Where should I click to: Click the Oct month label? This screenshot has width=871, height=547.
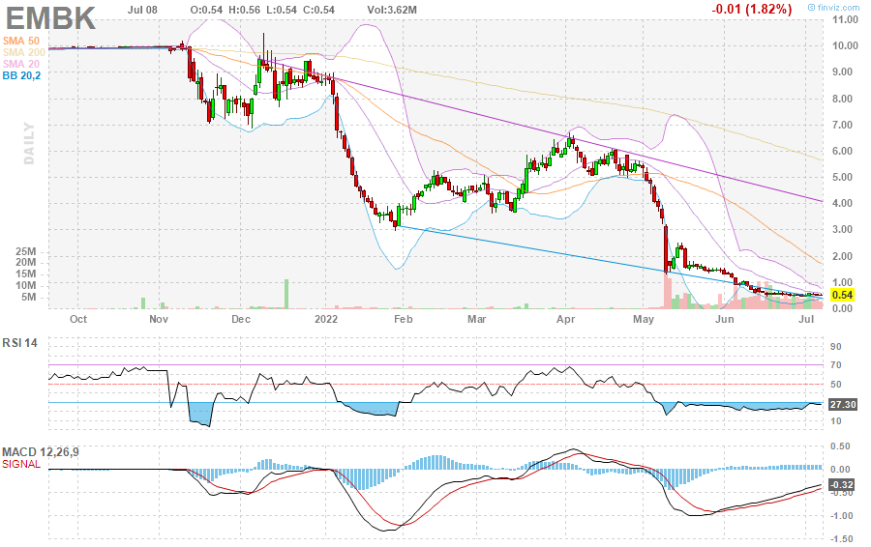click(x=78, y=319)
